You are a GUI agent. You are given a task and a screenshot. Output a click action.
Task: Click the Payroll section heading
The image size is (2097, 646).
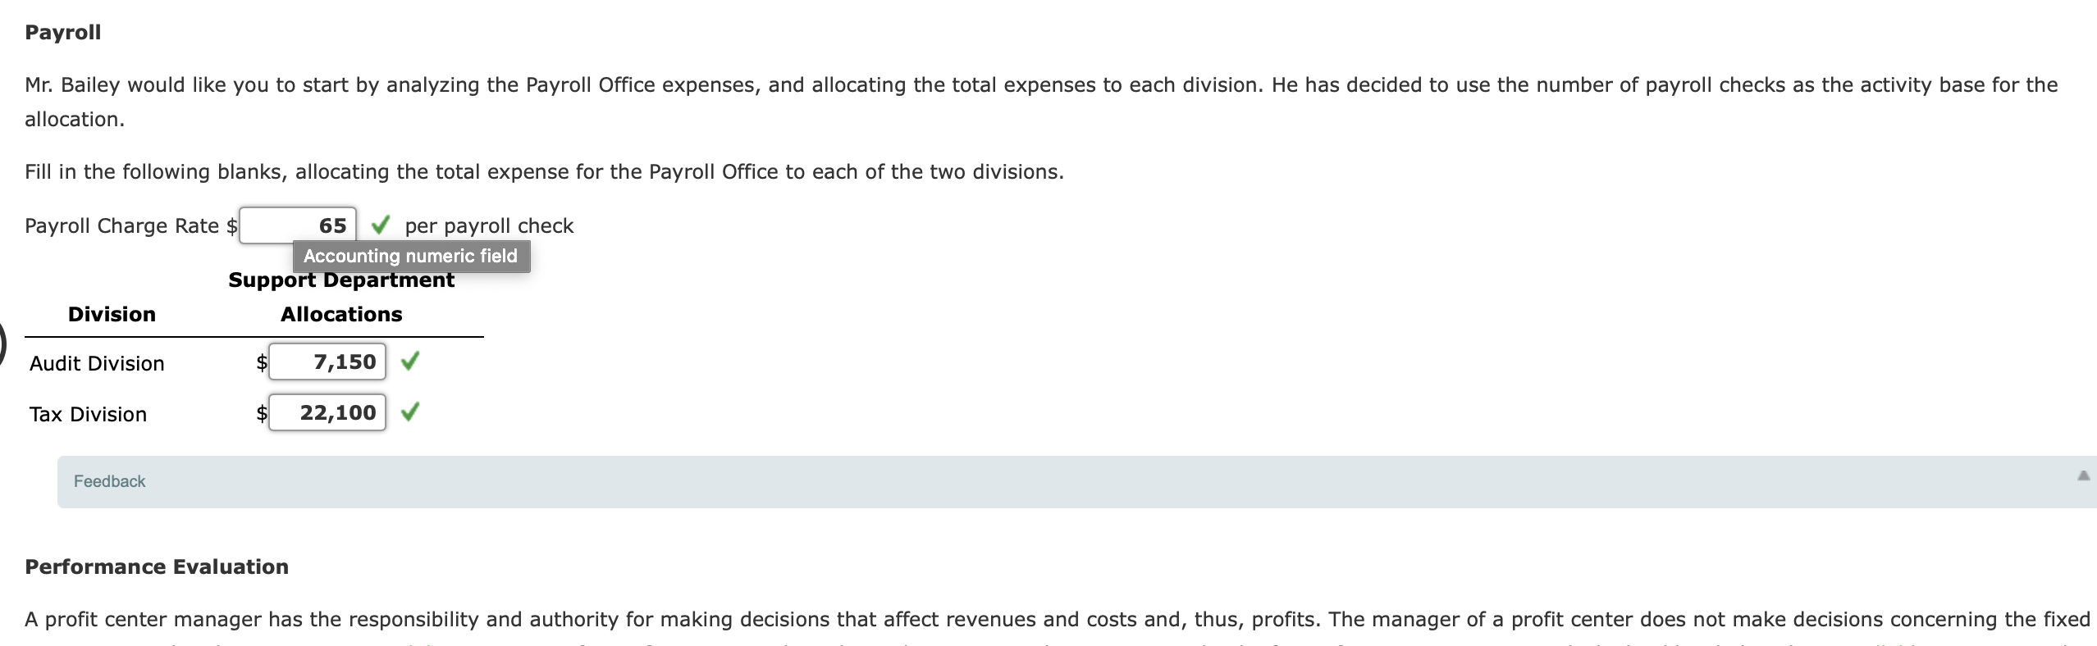tap(62, 32)
